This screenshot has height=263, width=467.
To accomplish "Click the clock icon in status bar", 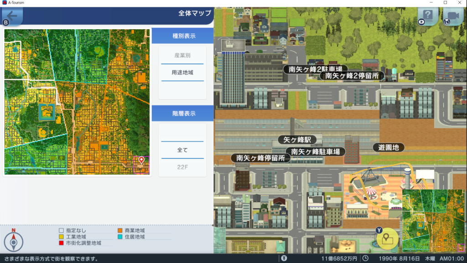I will click(365, 258).
